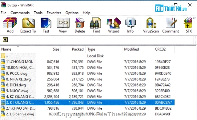The image size is (197, 120).
Task: Select file icon of 11.CHONG MOI
Action: tap(3, 62)
